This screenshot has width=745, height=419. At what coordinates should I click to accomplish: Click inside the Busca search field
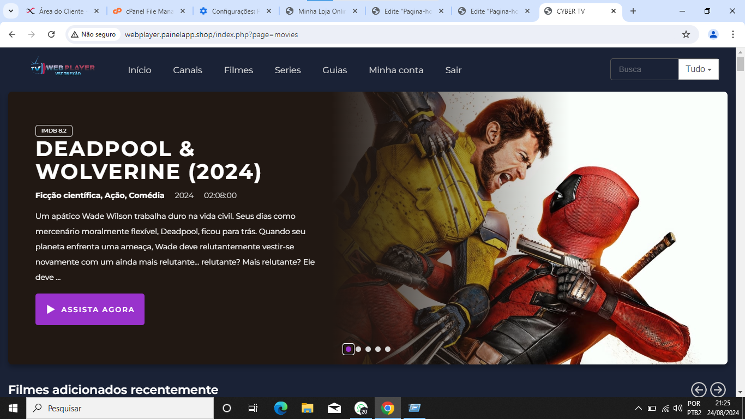644,69
